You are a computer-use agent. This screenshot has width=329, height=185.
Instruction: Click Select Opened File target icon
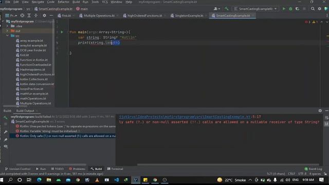click(22, 15)
